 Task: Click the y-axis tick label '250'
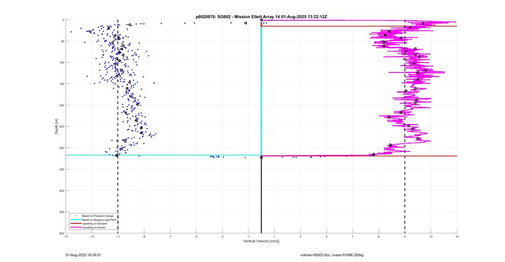tap(61, 126)
